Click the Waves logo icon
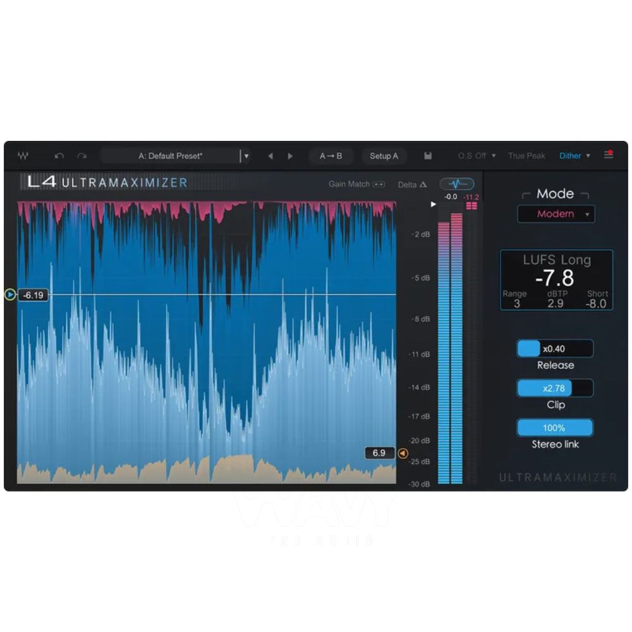The height and width of the screenshot is (632, 632). point(23,155)
